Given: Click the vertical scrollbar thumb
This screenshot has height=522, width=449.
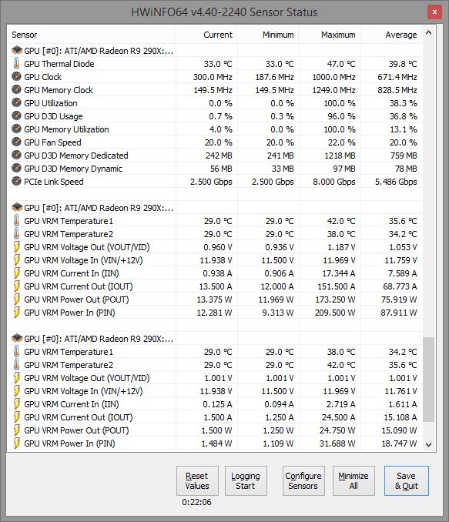Looking at the screenshot, I should tap(429, 380).
